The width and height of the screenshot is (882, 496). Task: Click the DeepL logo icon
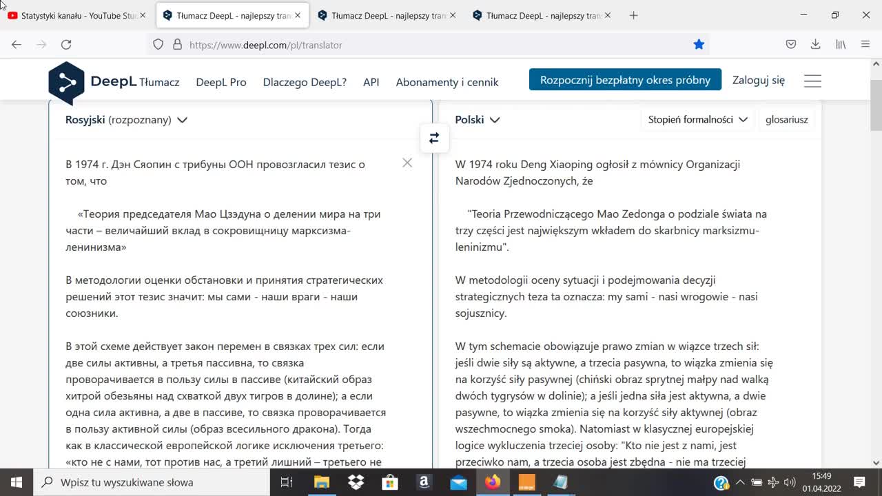[x=66, y=82]
